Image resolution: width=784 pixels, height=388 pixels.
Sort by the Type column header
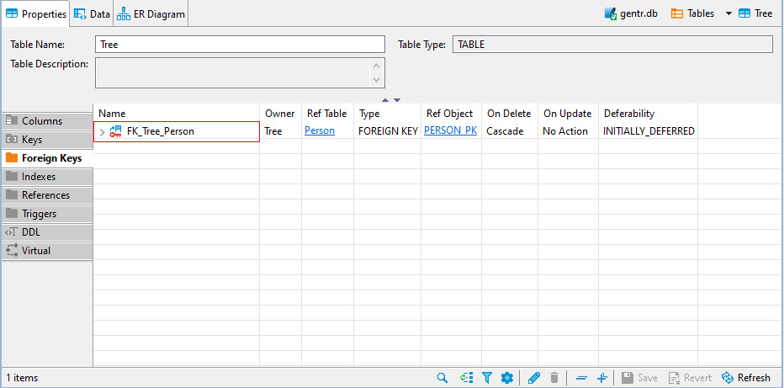(388, 114)
